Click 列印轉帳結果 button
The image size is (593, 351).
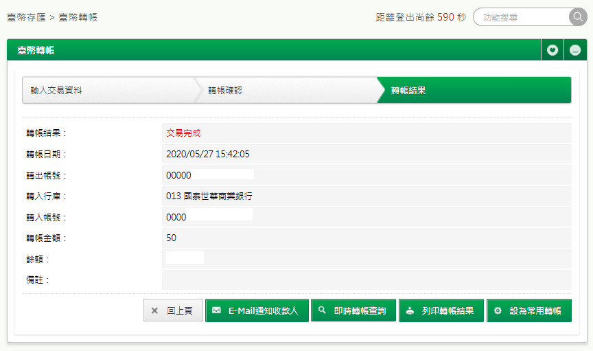(441, 310)
